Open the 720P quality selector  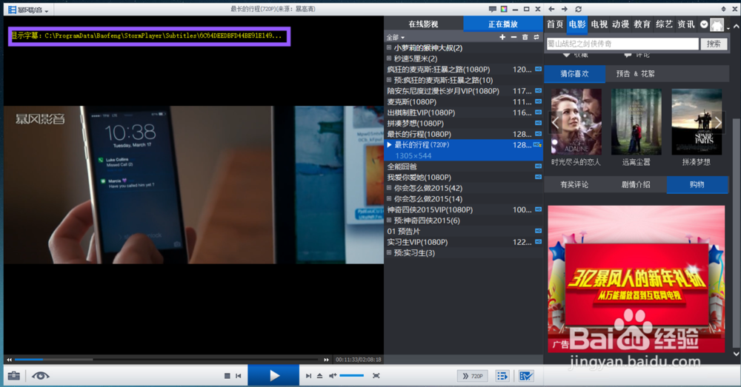click(x=473, y=376)
